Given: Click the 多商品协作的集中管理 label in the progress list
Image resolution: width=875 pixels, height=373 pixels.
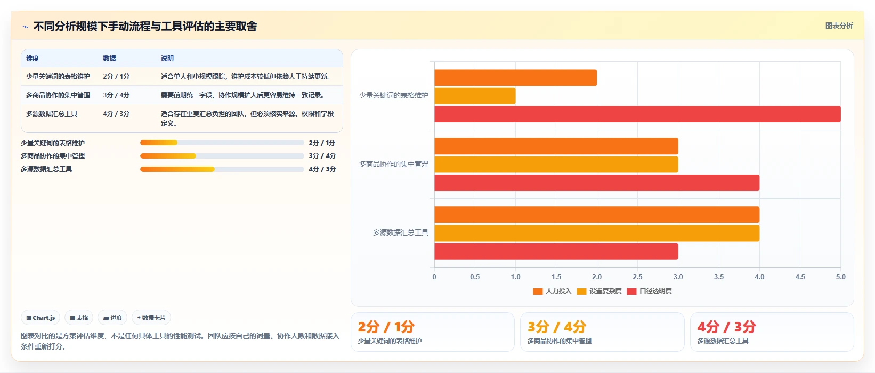Looking at the screenshot, I should (x=53, y=156).
